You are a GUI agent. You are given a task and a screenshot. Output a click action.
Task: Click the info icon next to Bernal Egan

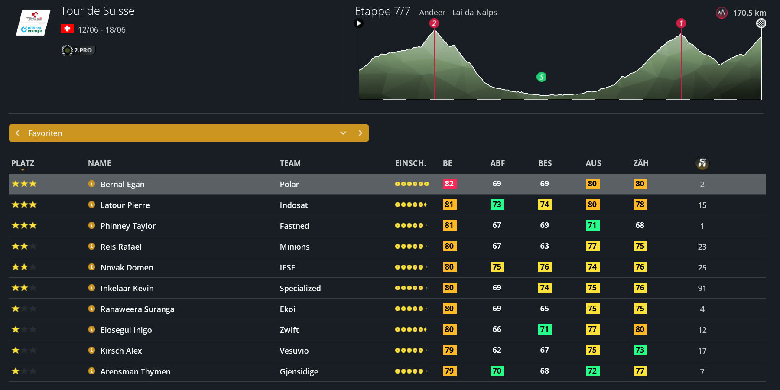(x=91, y=184)
